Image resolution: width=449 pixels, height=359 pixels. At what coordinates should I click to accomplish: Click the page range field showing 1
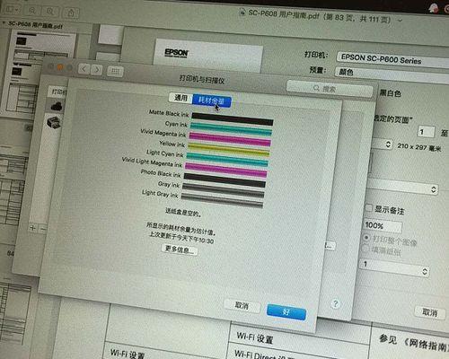point(427,132)
